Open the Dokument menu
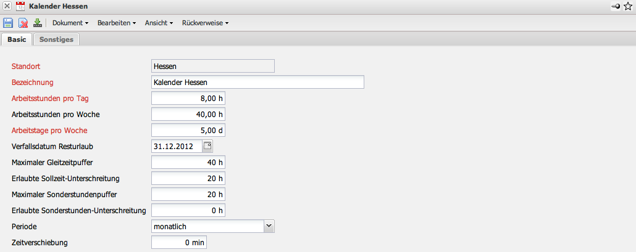This screenshot has width=636, height=252. [x=70, y=23]
